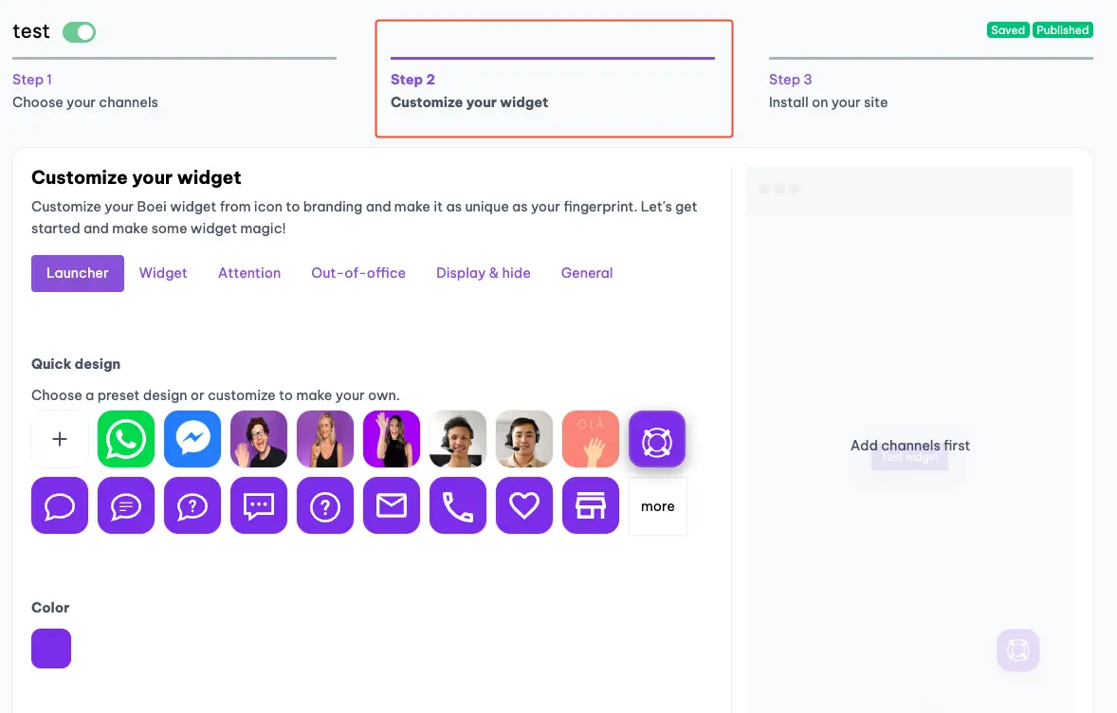Screen dimensions: 1117x713
Task: Open the Out-of-office tab
Action: click(358, 273)
